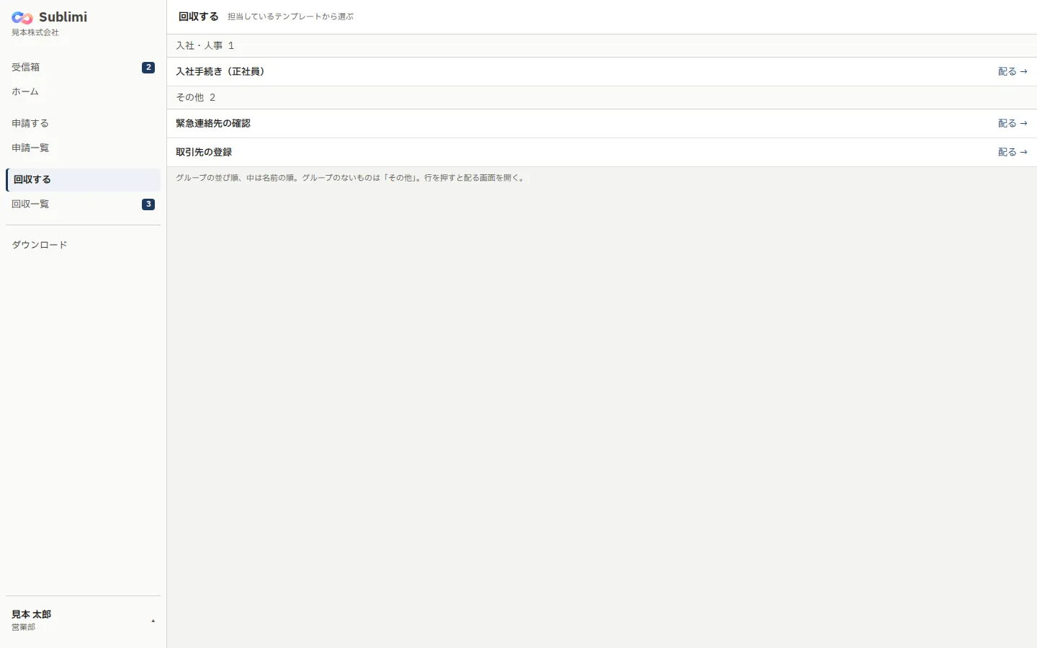Open 回収一覧 in the sidebar

83,204
